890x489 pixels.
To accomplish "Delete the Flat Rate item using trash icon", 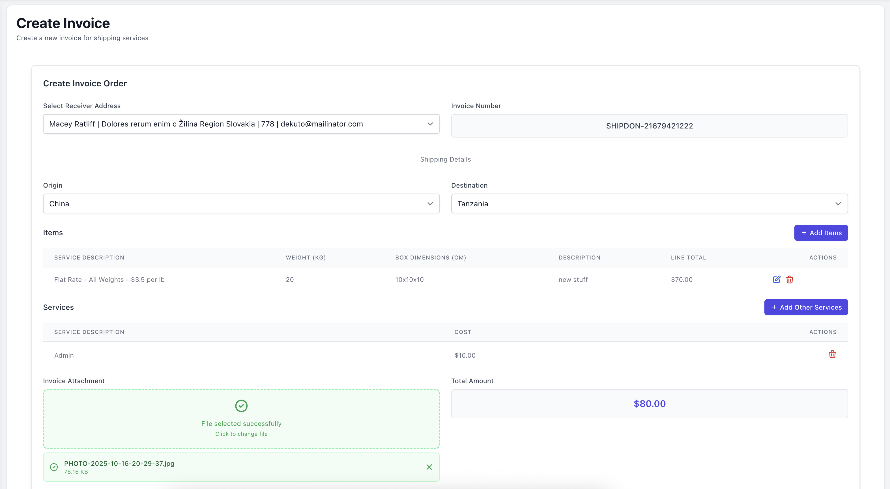I will click(x=790, y=280).
